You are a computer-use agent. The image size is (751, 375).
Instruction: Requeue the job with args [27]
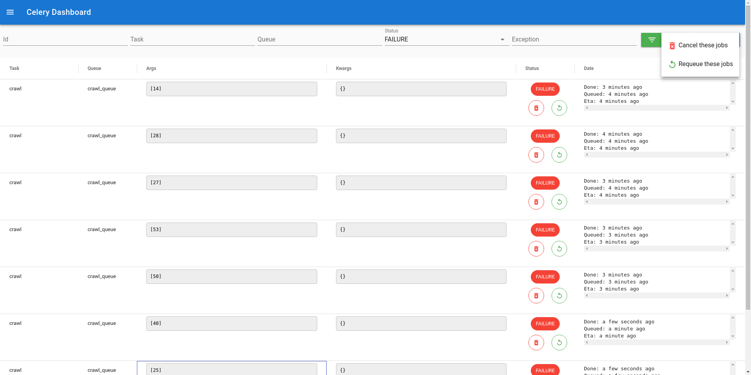[559, 202]
